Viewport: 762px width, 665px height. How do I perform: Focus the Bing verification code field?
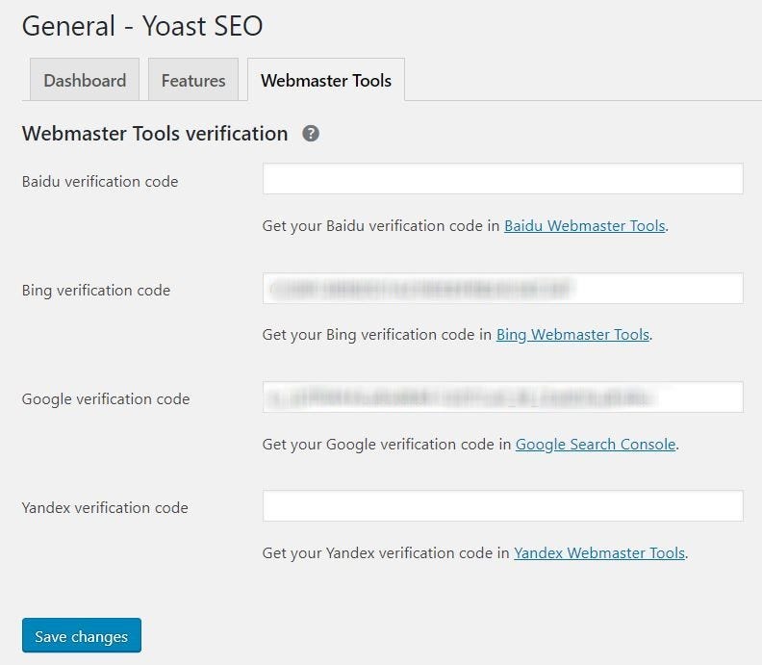[x=502, y=289]
